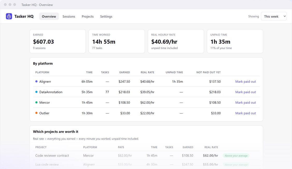Click the By platform section heading
292x169 pixels.
click(43, 64)
